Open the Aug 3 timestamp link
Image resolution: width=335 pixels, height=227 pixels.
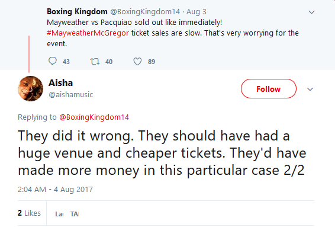(x=197, y=11)
